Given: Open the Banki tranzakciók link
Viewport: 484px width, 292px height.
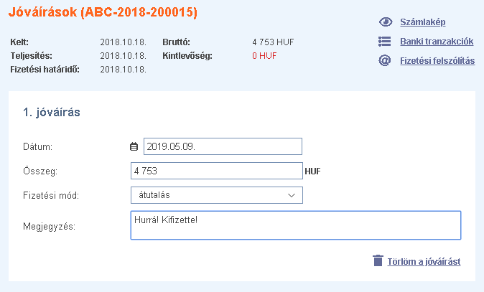Looking at the screenshot, I should coord(437,42).
